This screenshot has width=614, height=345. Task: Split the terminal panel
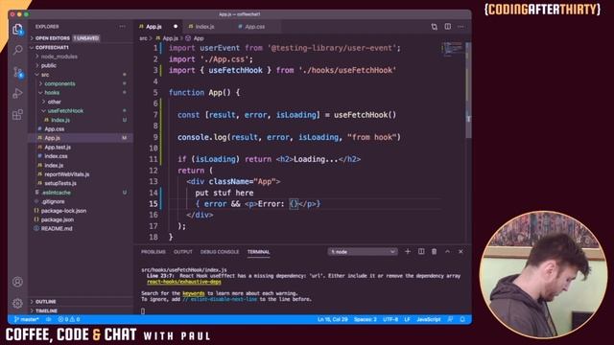point(421,251)
